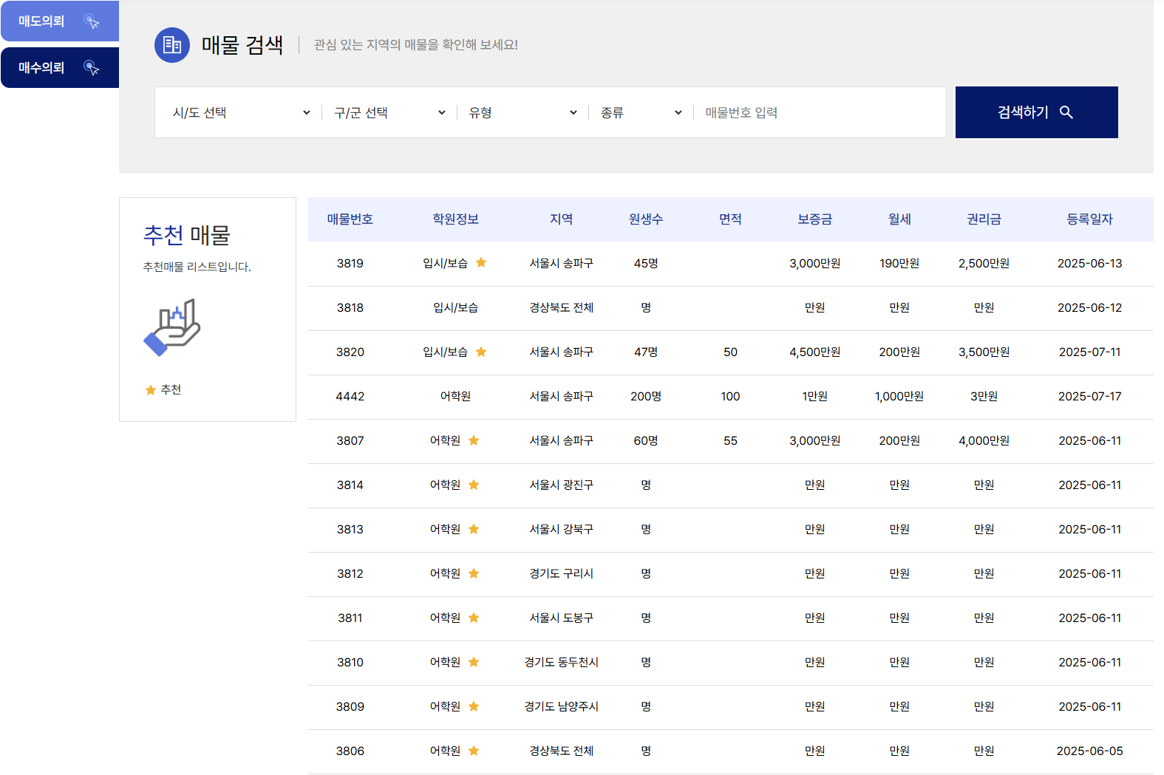Open the 매수의뢰 side tab
The height and width of the screenshot is (775, 1164).
click(x=59, y=68)
